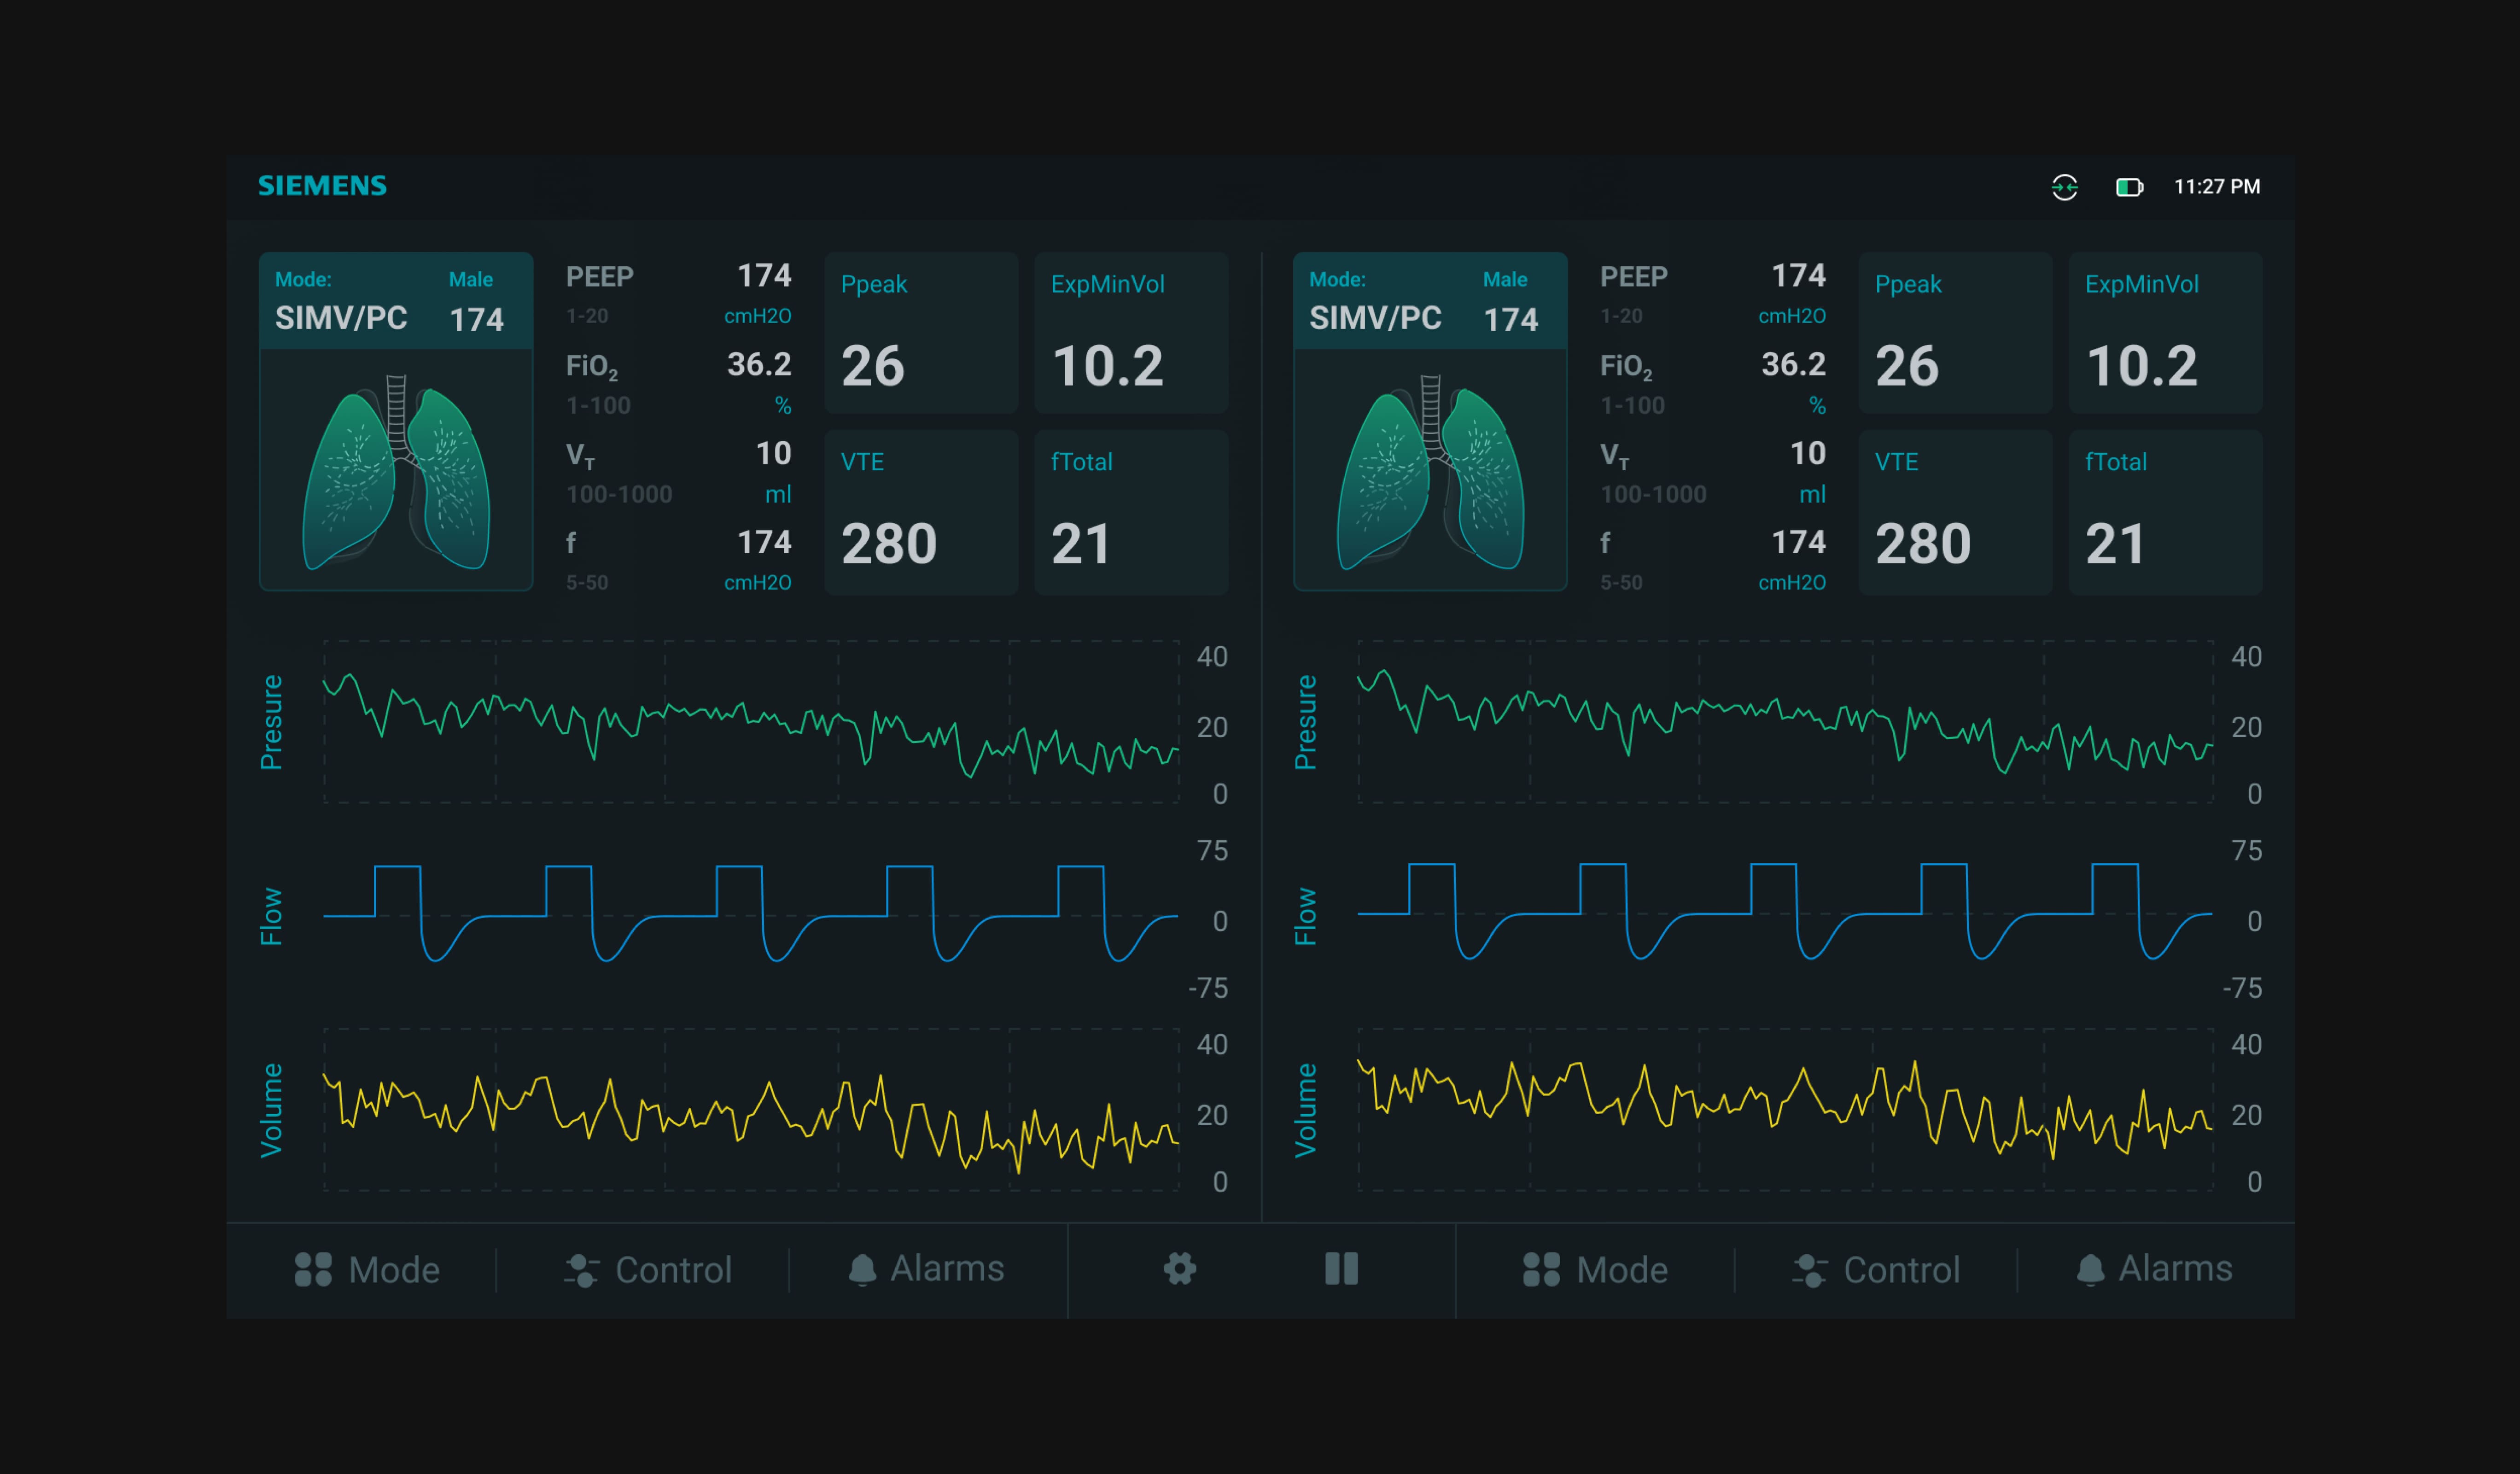Open right Ppeak tile showing 26
Screen dimensions: 2520x1474
coord(1955,333)
